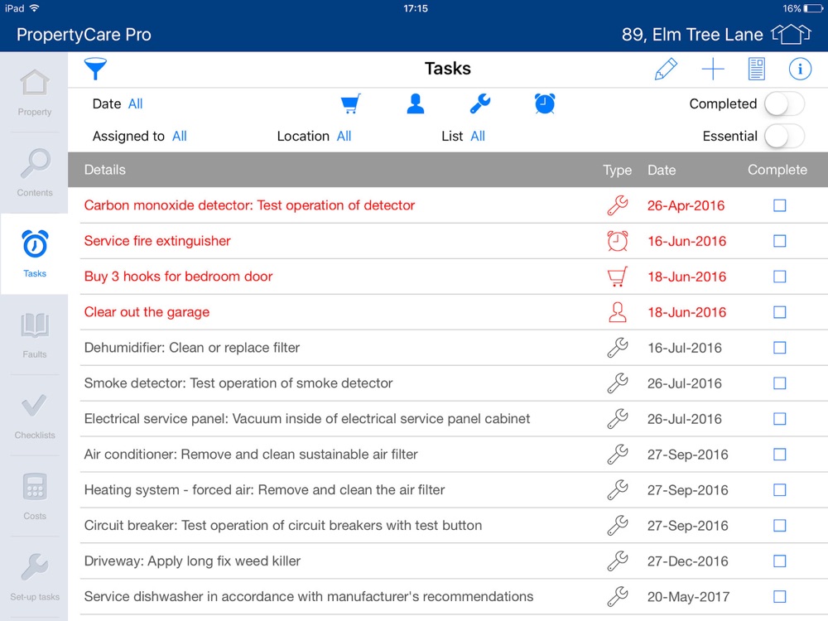Viewport: 828px width, 621px height.
Task: Open the Location filter
Action: 344,137
